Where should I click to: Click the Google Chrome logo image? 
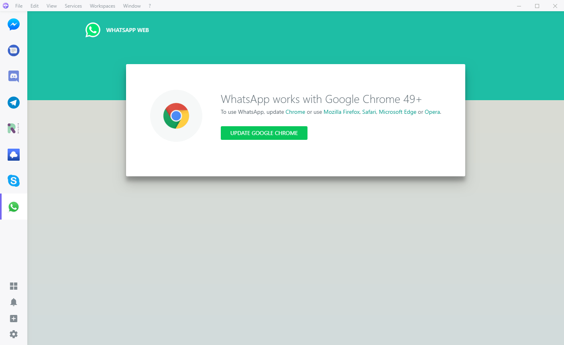tap(176, 116)
